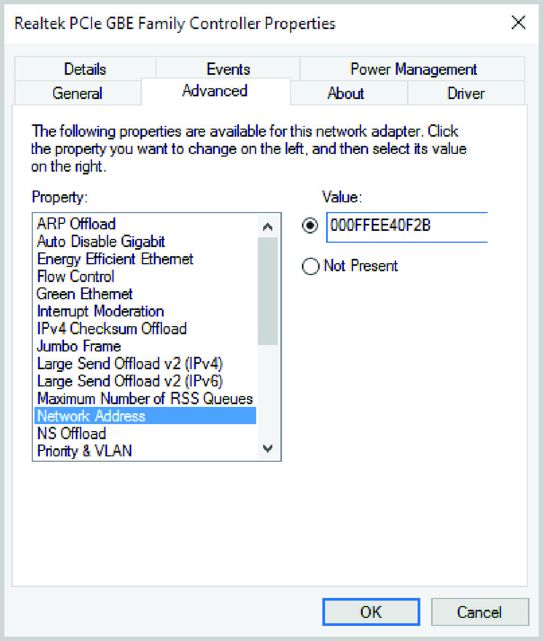Select NS Offload in the property list
The image size is (543, 641).
coord(145,433)
